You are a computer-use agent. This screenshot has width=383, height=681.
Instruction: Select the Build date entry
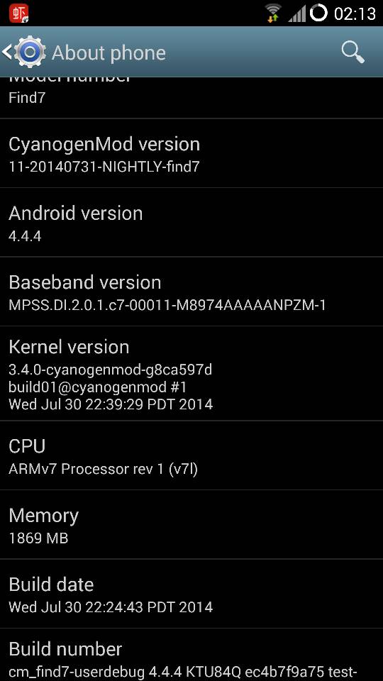[x=191, y=594]
